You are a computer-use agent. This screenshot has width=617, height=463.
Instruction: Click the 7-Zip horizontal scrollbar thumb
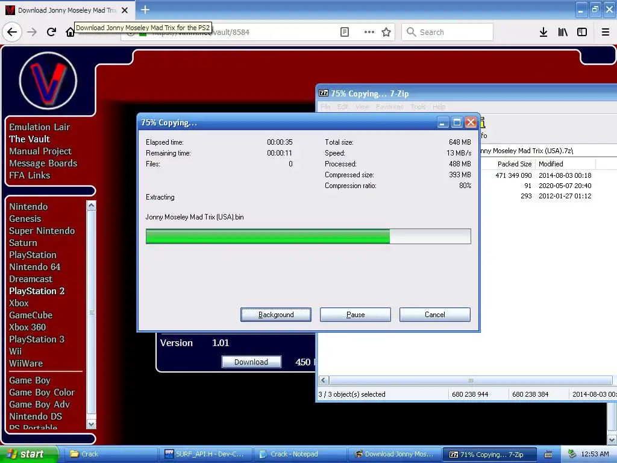point(471,380)
